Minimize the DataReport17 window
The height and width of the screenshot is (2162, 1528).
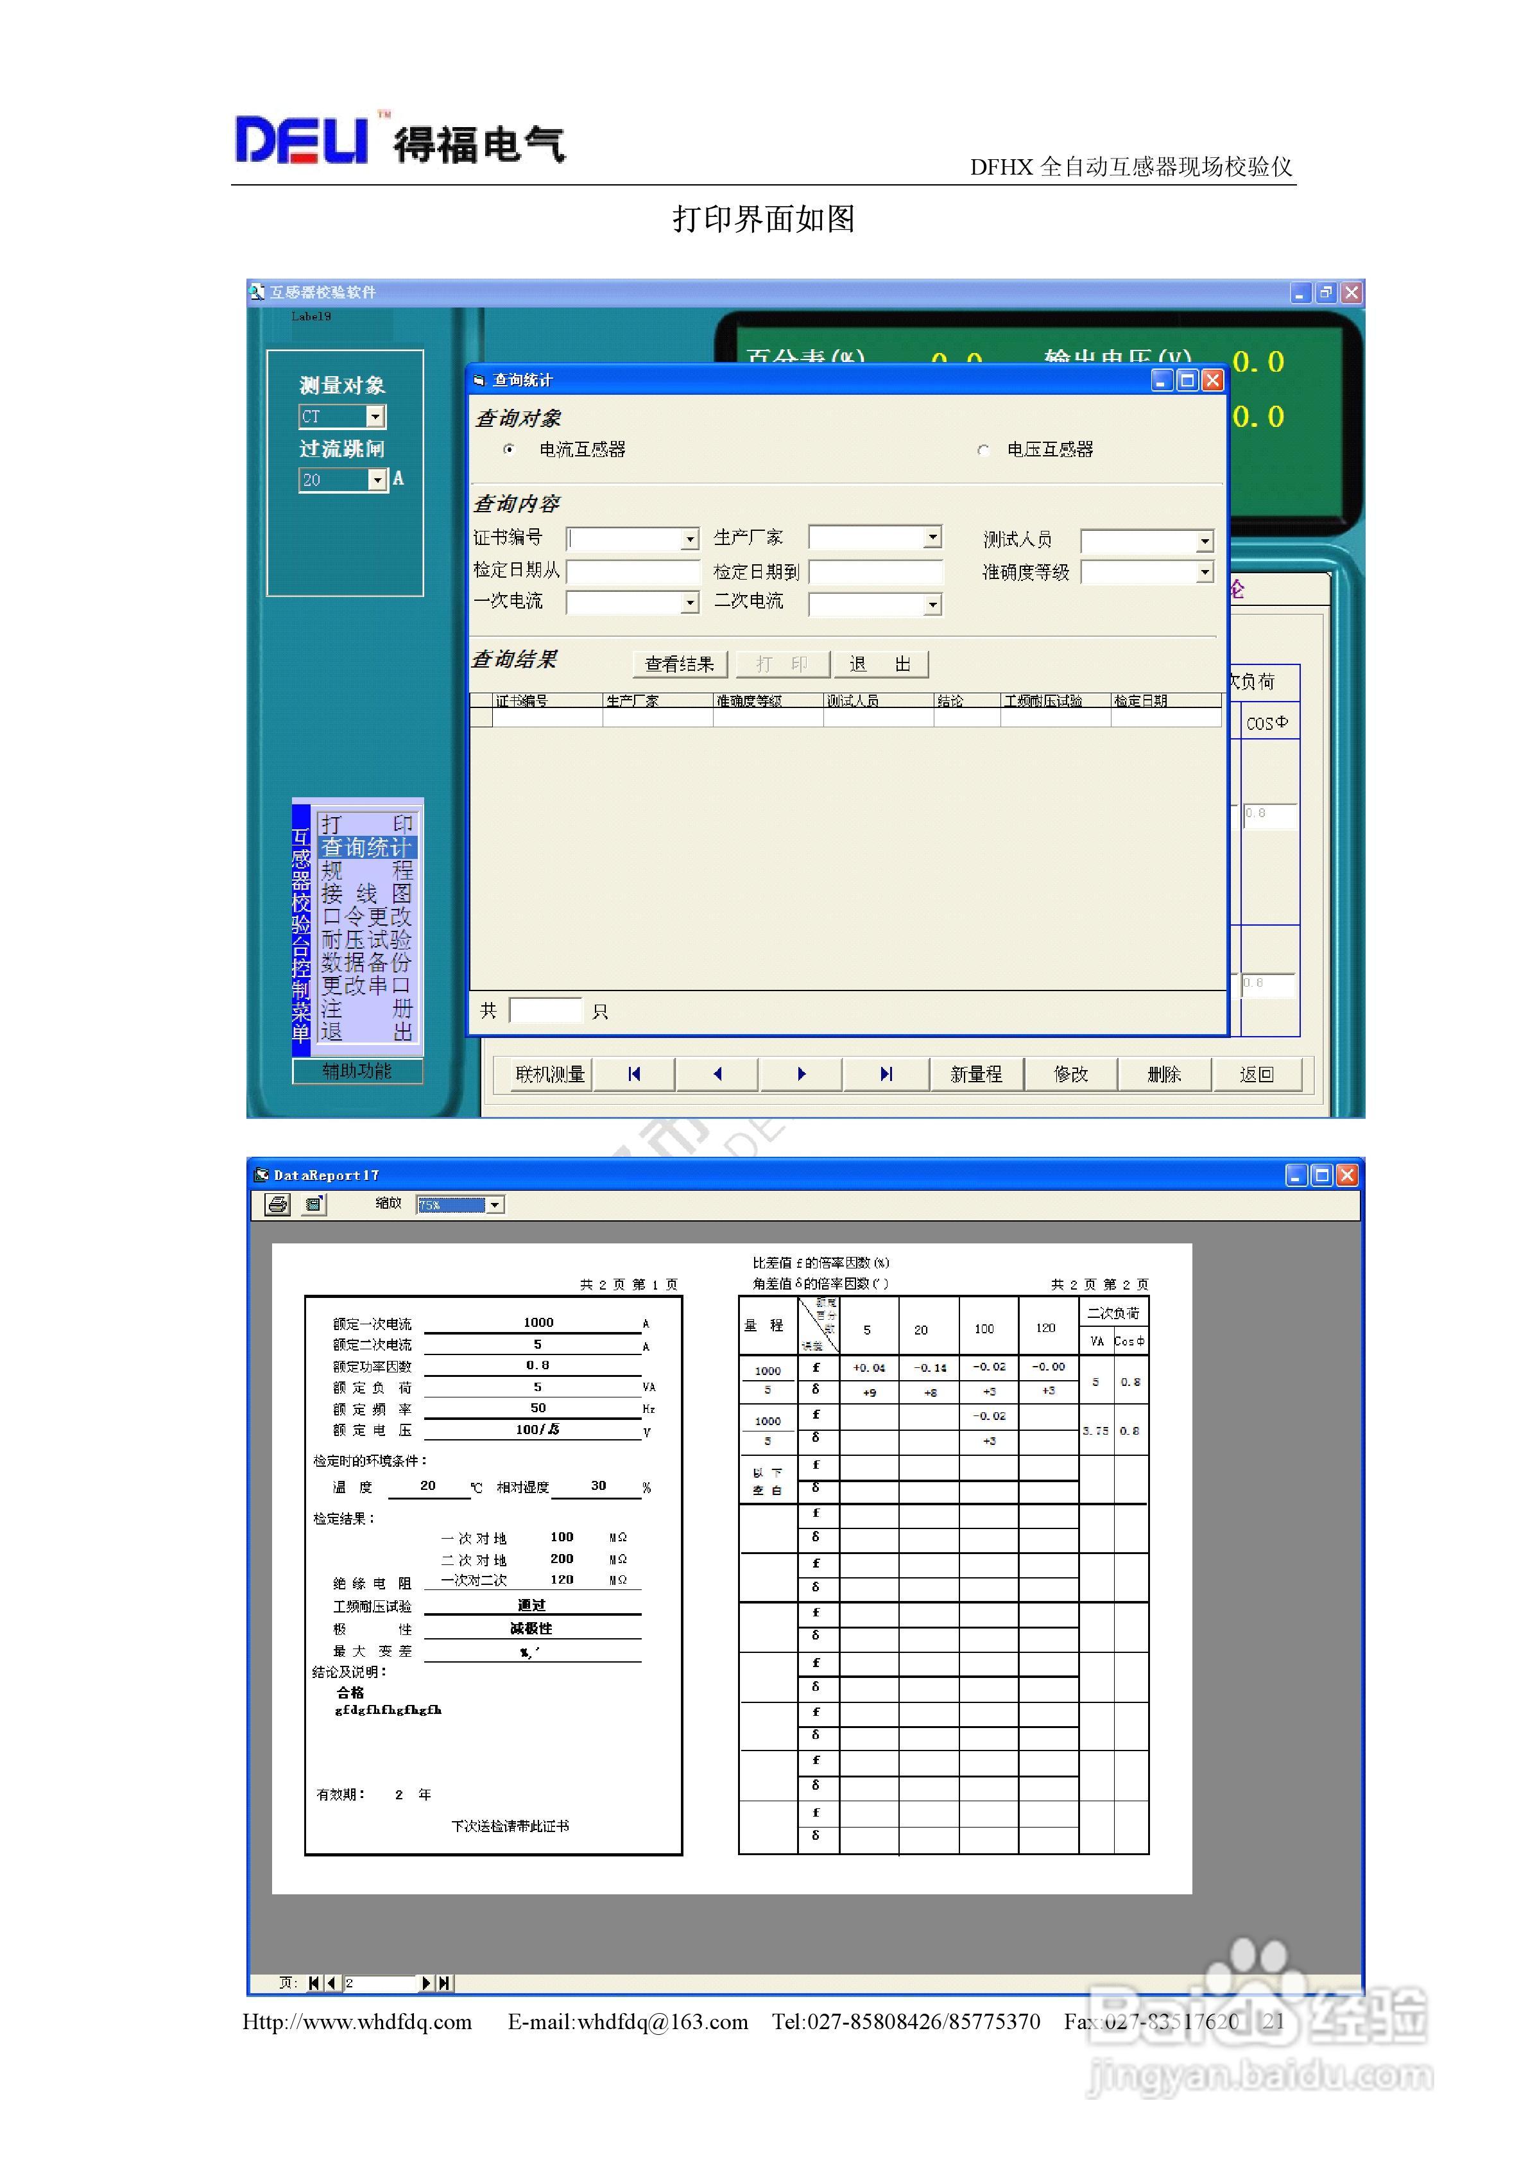coord(1296,1174)
